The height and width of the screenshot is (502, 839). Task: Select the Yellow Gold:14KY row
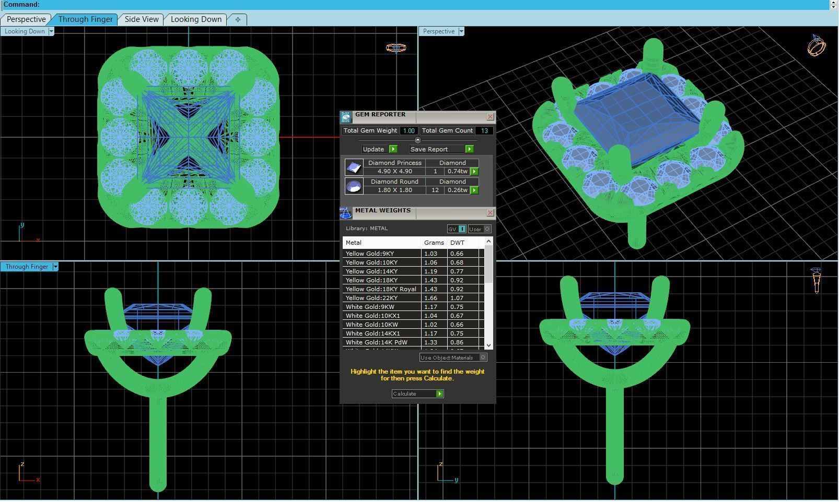(x=413, y=271)
